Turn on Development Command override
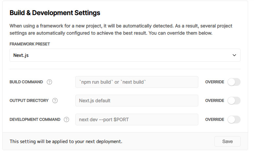 [234, 120]
